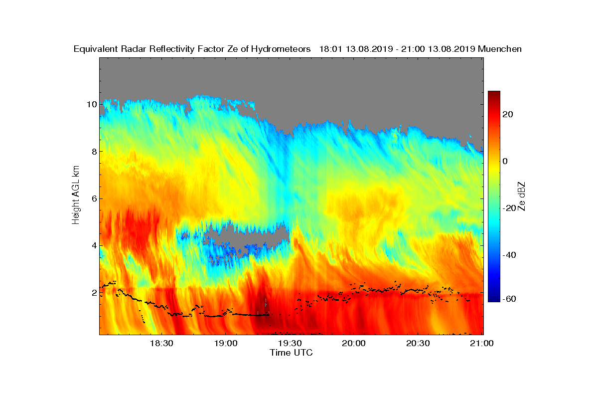Click the colorbar tick label -20

(510, 208)
